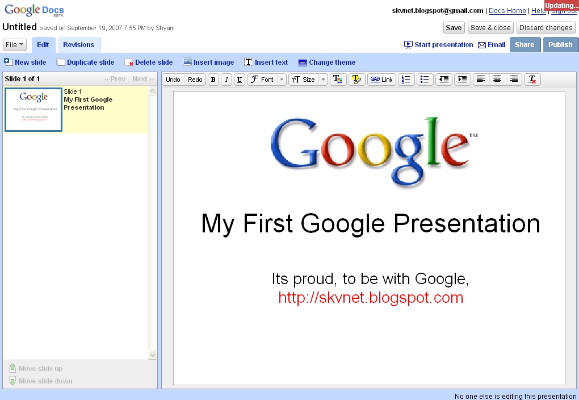
Task: Go to the Prev slide
Action: 115,79
